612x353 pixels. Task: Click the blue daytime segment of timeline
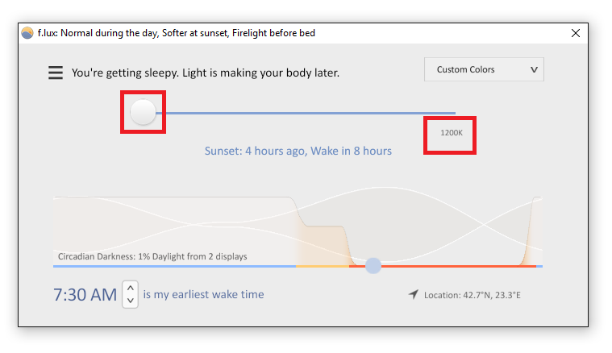[x=174, y=266]
